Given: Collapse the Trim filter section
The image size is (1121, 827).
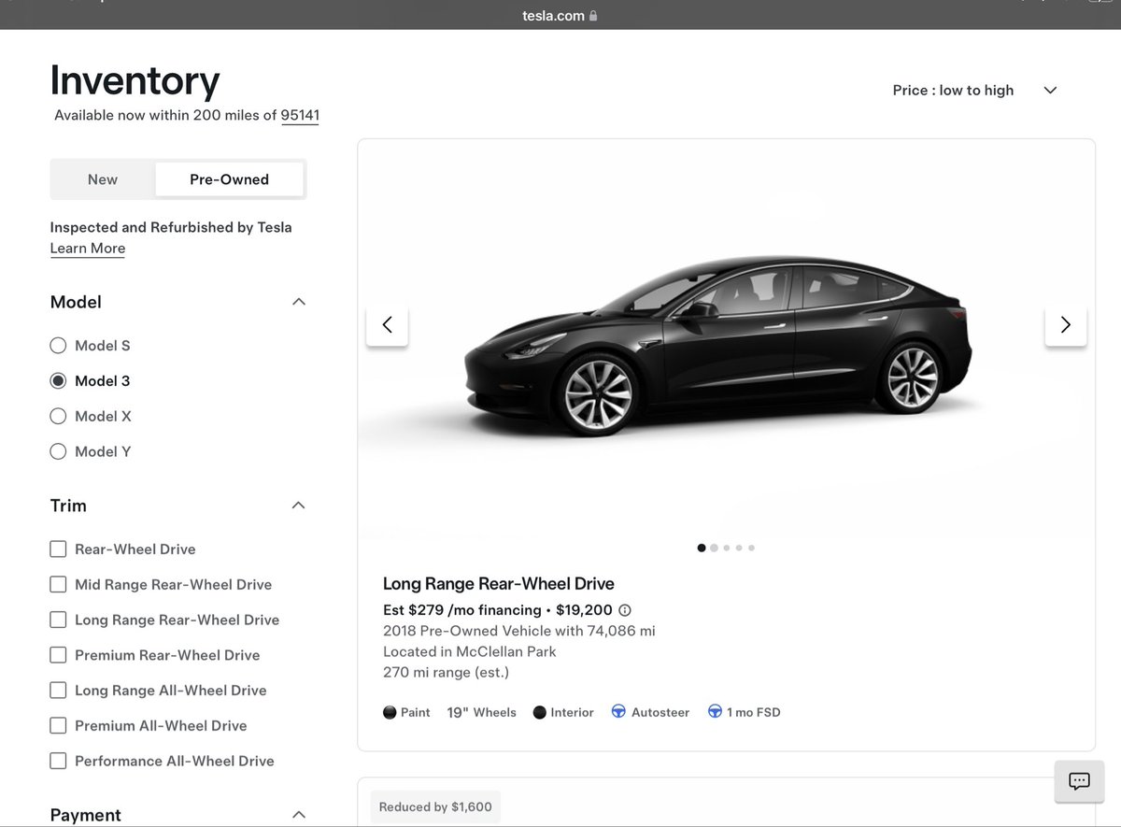Looking at the screenshot, I should [x=299, y=506].
